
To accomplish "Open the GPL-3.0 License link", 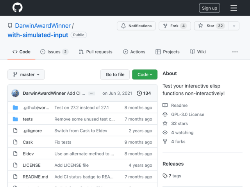I will click(183, 115).
